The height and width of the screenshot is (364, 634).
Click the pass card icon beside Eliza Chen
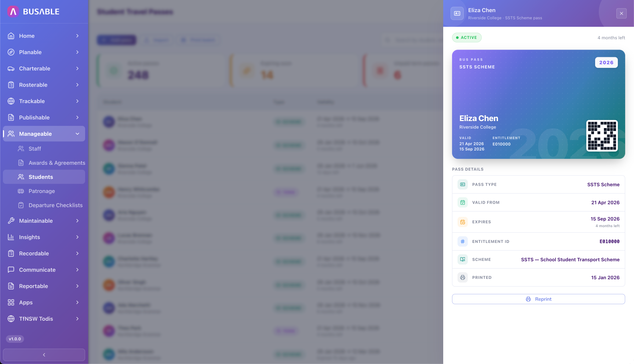[457, 14]
